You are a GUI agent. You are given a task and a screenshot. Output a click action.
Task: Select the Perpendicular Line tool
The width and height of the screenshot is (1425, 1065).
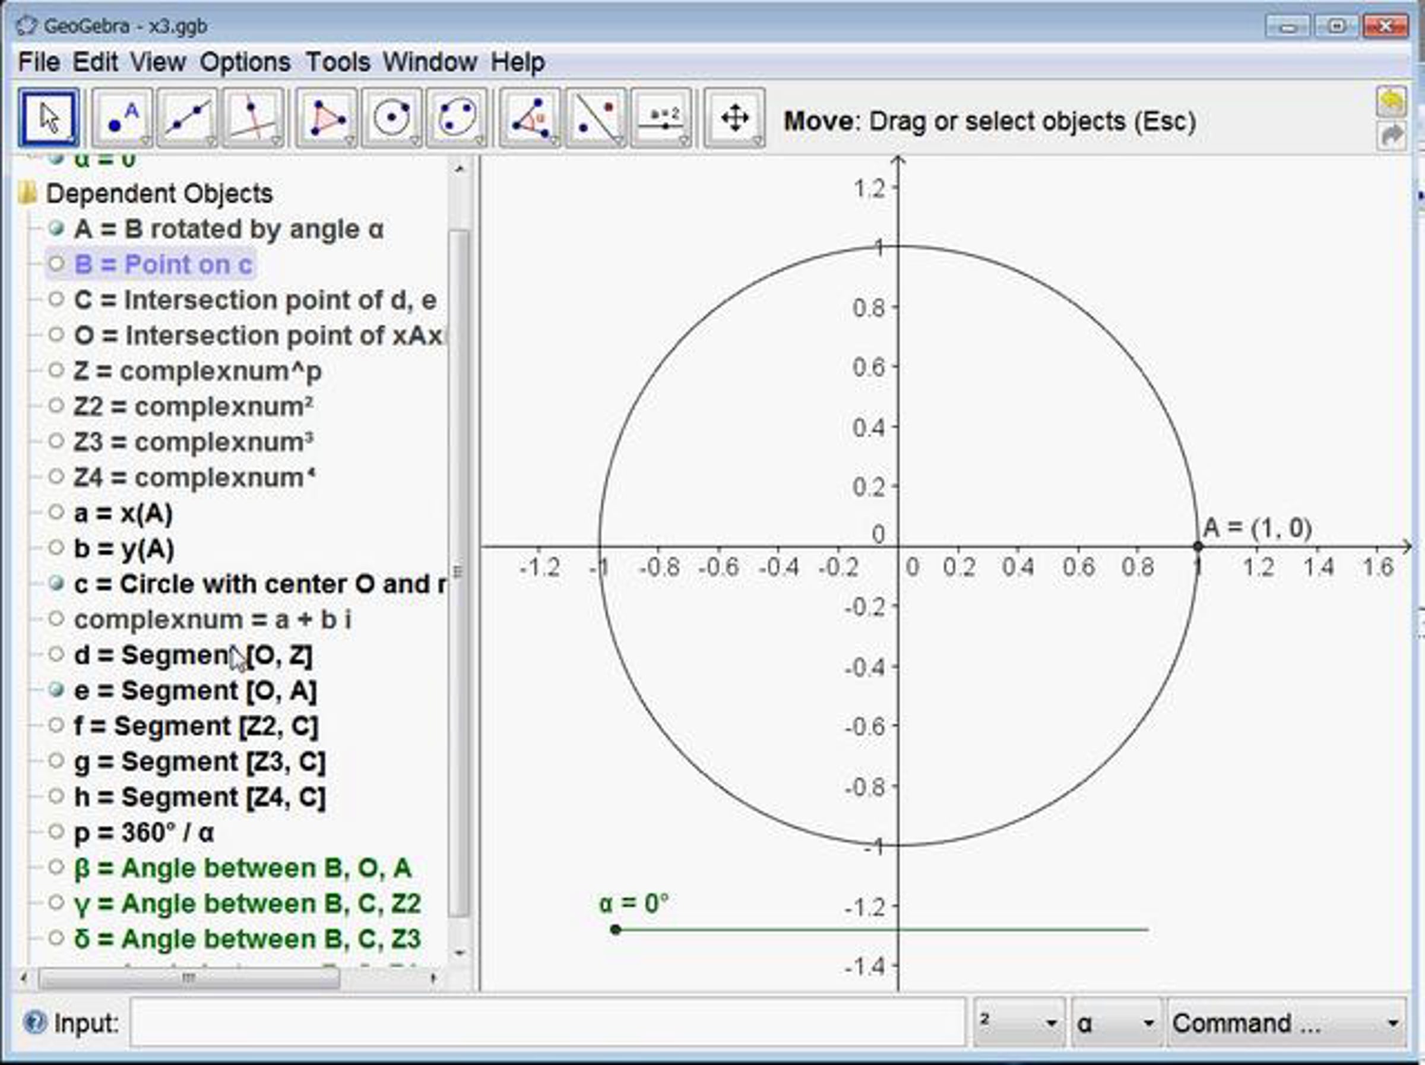tap(253, 119)
